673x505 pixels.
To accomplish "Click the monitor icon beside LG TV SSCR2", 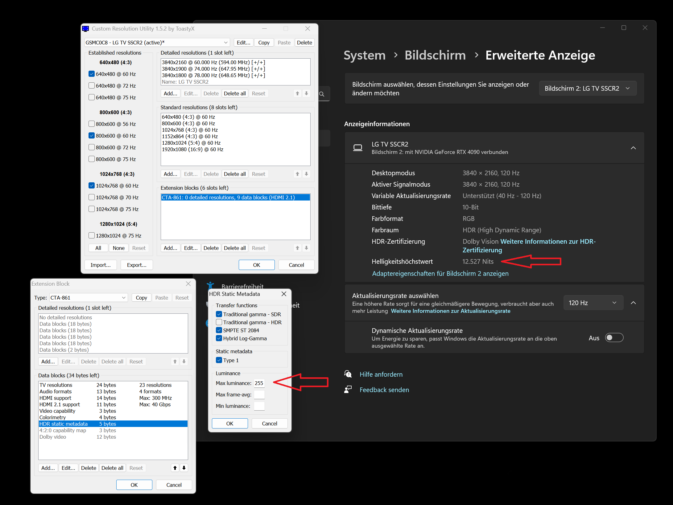I will click(x=357, y=148).
